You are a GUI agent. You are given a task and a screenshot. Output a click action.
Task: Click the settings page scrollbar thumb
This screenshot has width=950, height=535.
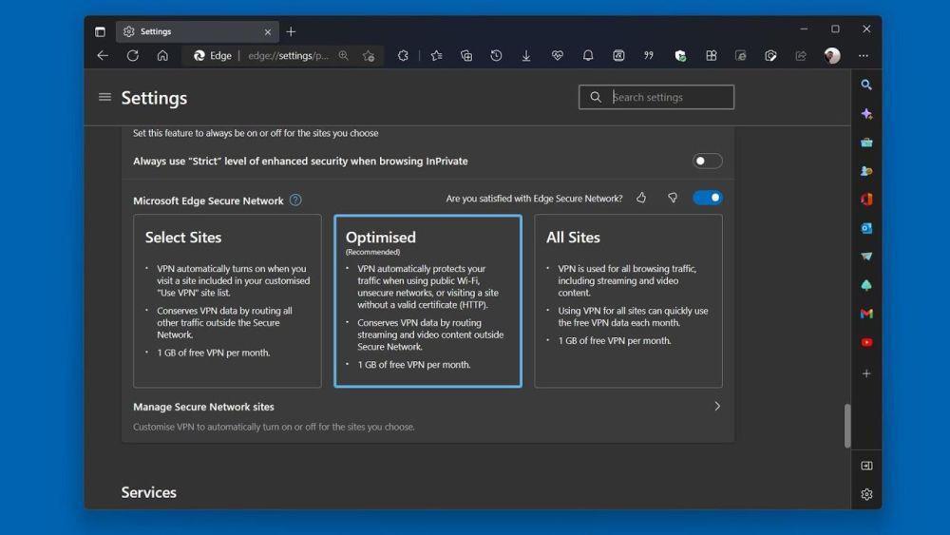click(847, 426)
